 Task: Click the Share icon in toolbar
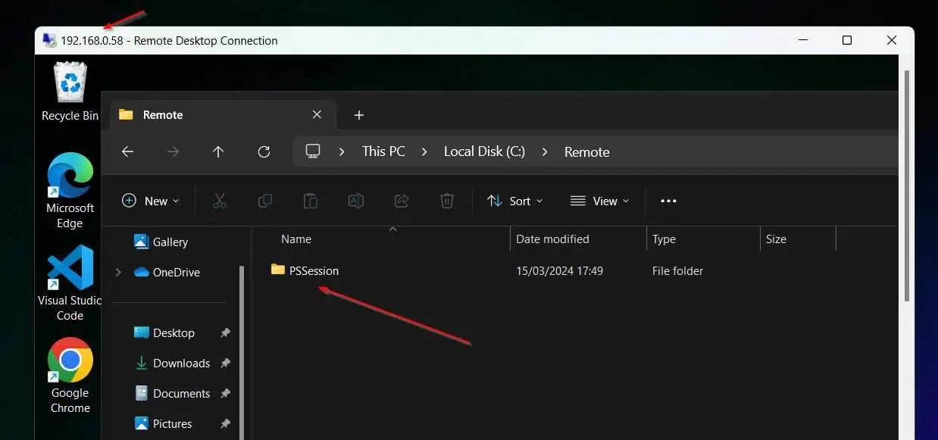pyautogui.click(x=402, y=201)
